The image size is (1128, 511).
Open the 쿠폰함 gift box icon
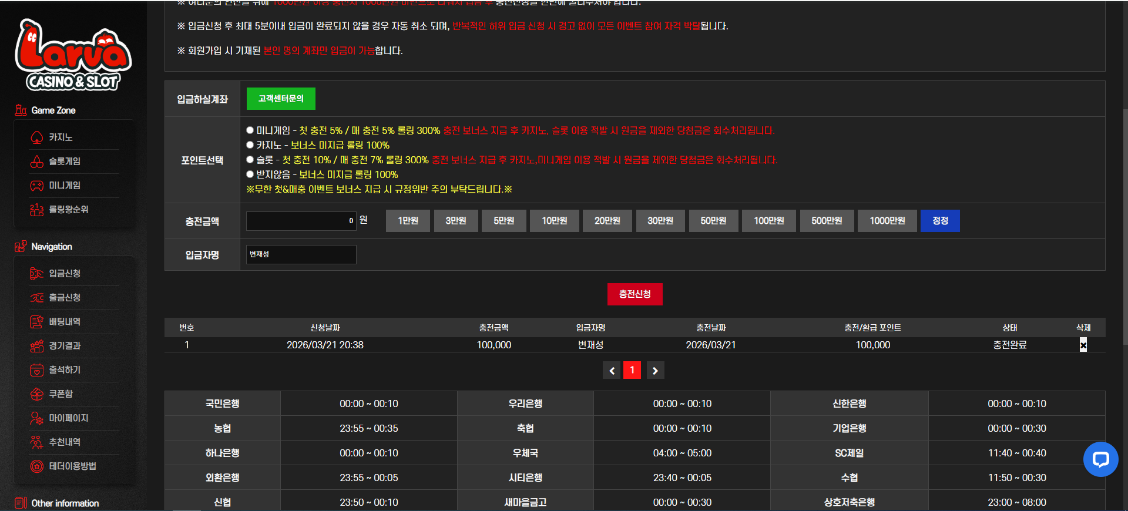[37, 394]
